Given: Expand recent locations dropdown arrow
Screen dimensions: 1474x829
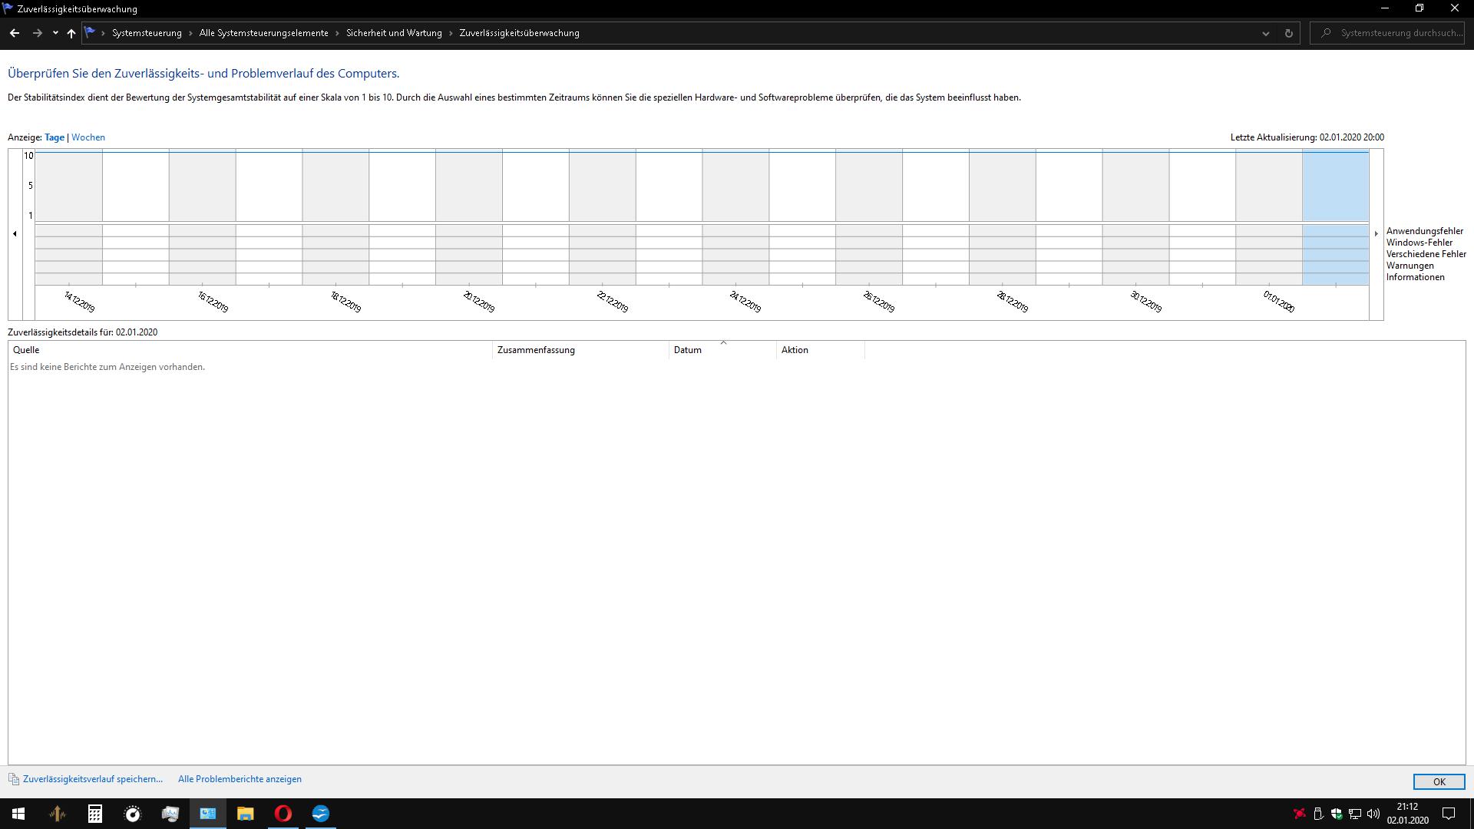Looking at the screenshot, I should tap(55, 33).
